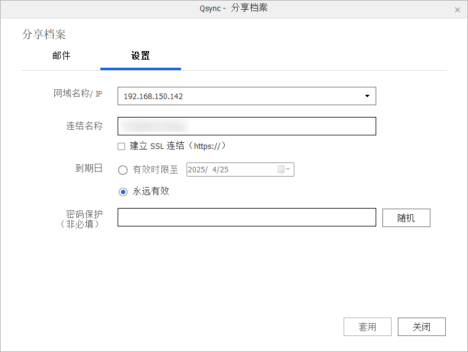468x352 pixels.
Task: Click the 永远有效 label text
Action: click(x=151, y=191)
